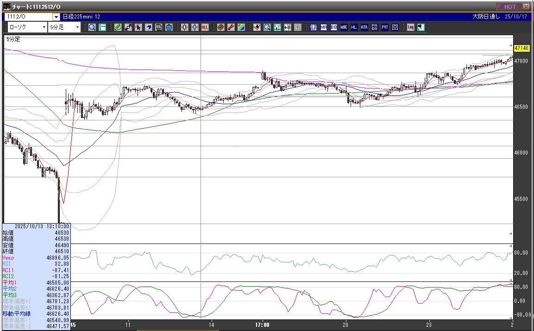Toggle the ATR indicator button
Image resolution: width=534 pixels, height=331 pixels.
coord(364,27)
